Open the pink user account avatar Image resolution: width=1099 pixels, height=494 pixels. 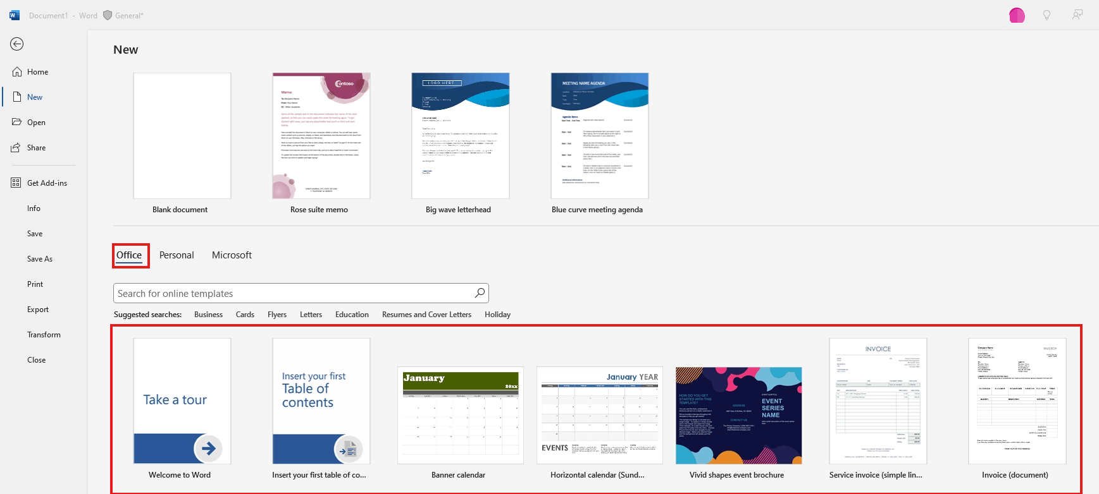1017,15
